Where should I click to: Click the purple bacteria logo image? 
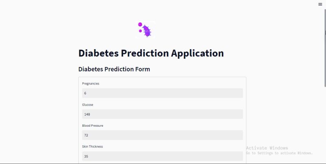click(145, 30)
